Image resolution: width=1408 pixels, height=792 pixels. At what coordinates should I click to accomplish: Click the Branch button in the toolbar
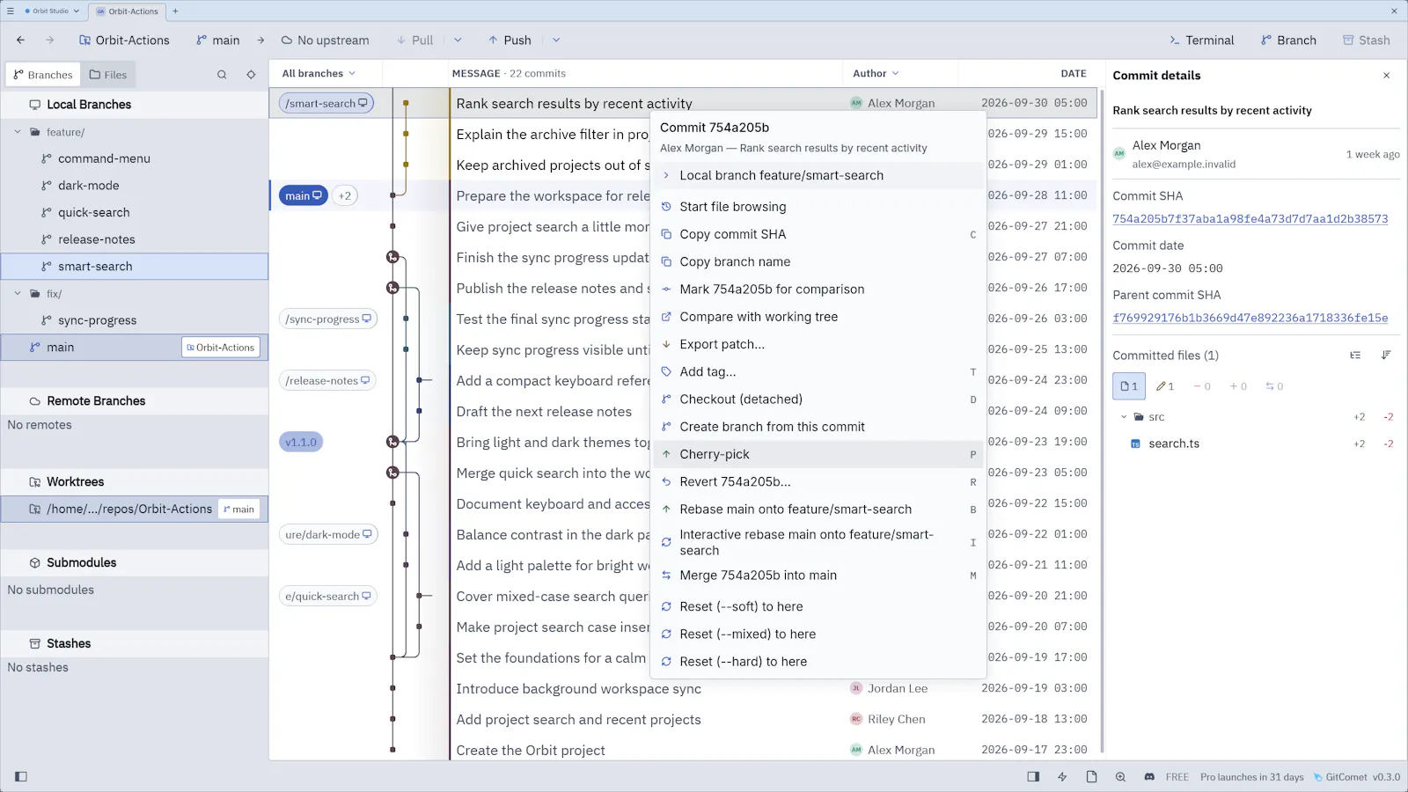coord(1288,40)
